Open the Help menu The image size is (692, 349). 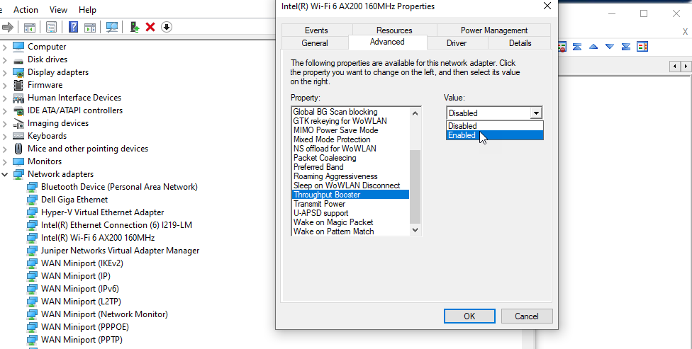(x=87, y=10)
